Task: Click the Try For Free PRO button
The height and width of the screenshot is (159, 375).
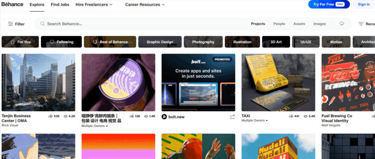Action: [x=329, y=4]
